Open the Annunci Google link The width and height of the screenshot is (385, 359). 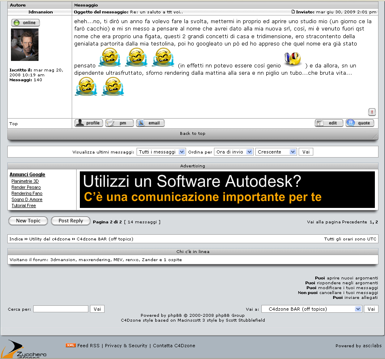pyautogui.click(x=27, y=175)
